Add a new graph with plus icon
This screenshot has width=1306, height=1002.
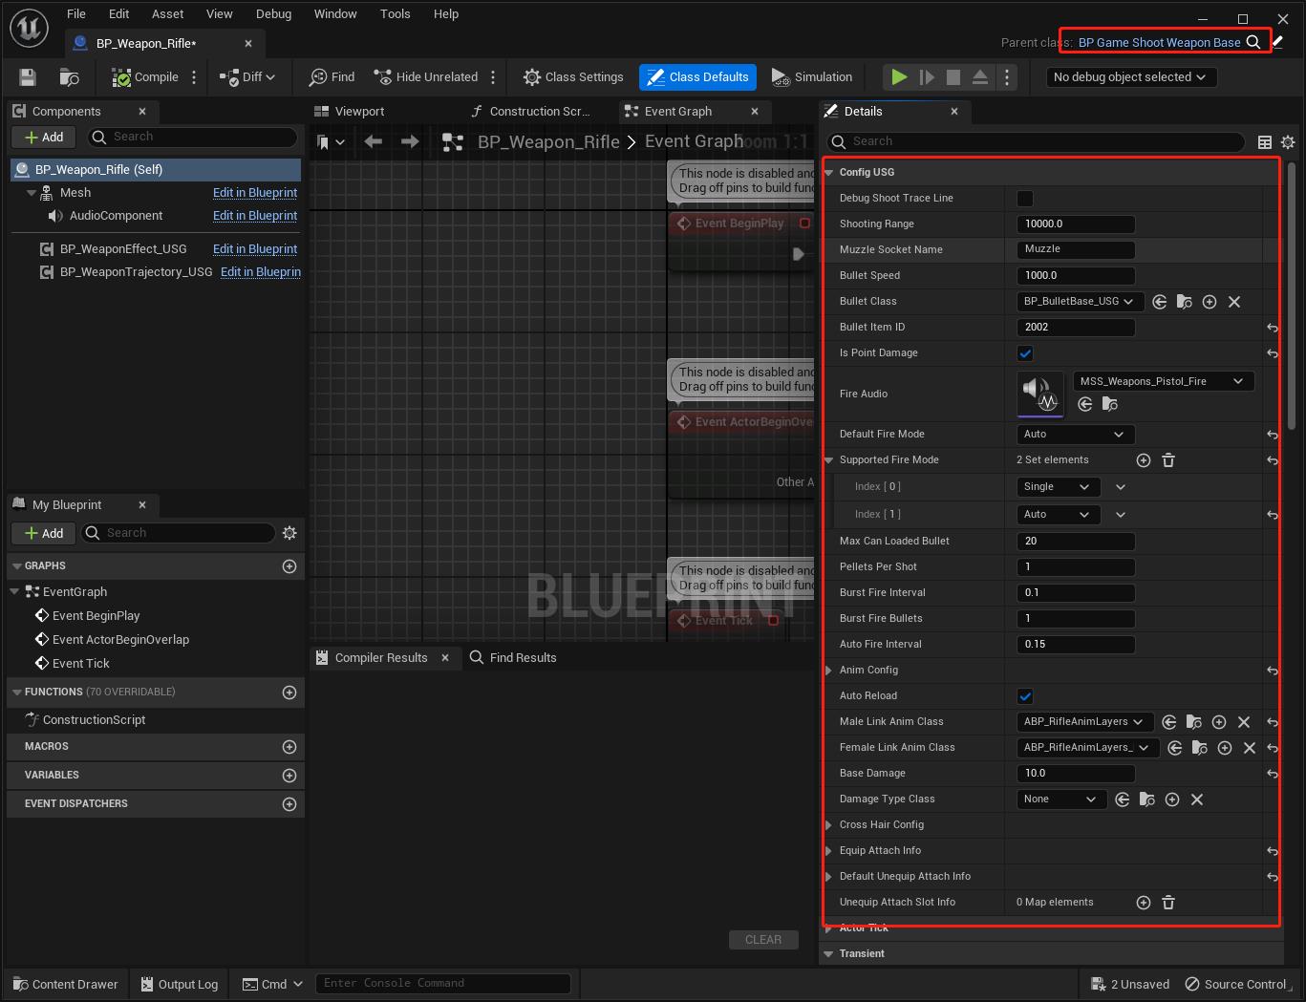[x=289, y=566]
